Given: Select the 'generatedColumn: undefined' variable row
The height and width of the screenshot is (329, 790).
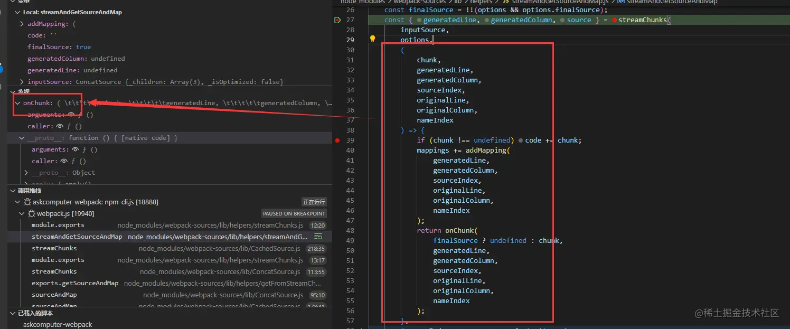Looking at the screenshot, I should tap(170, 59).
